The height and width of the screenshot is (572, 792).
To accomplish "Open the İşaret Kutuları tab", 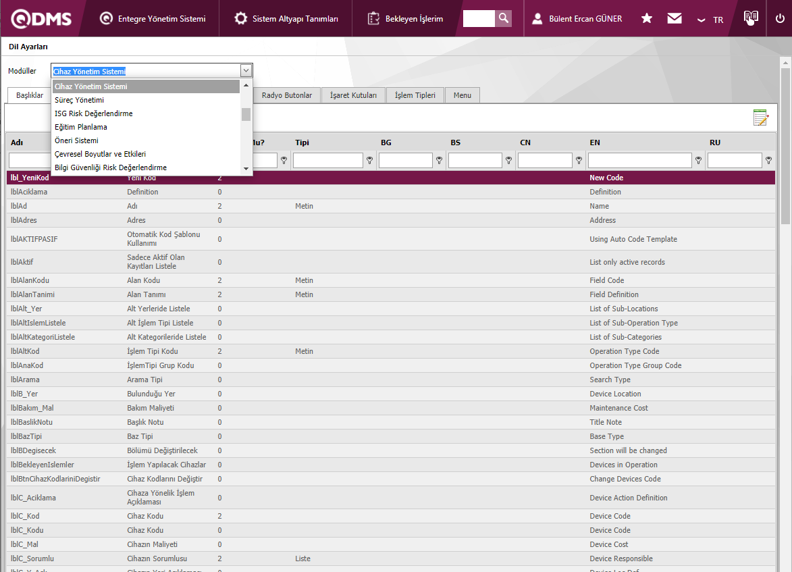I will 353,95.
